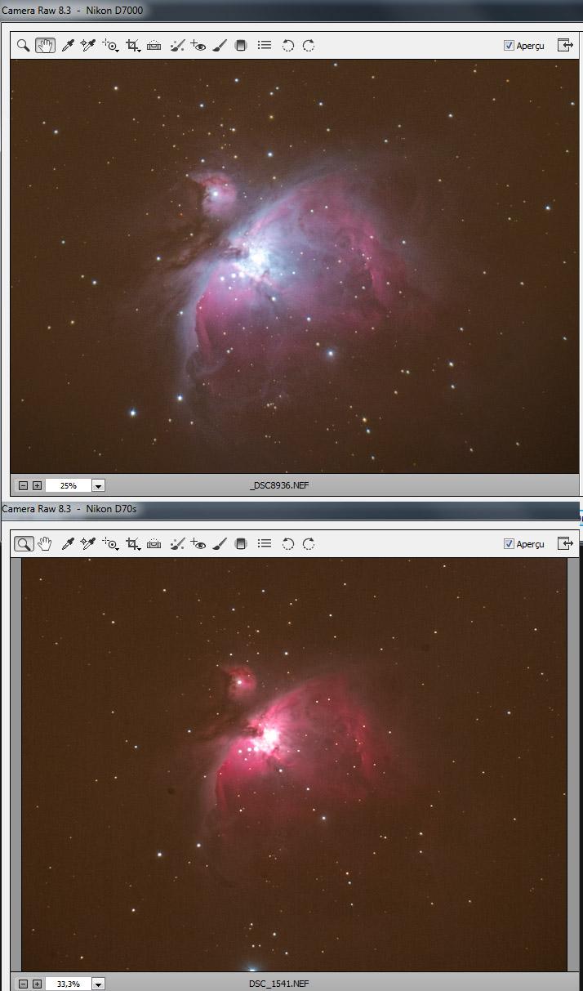Uncheck Aperçu preview in D70s window
The width and height of the screenshot is (583, 991).
(x=509, y=543)
